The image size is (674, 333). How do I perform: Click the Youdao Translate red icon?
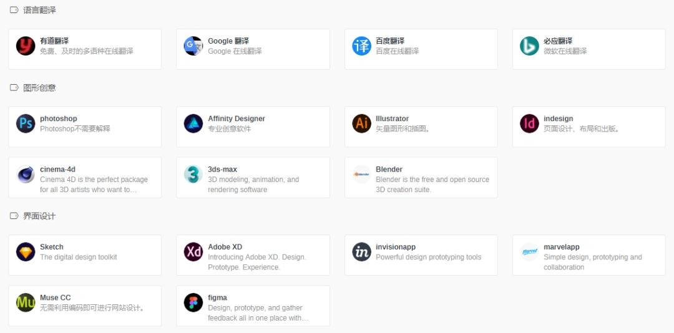point(26,46)
